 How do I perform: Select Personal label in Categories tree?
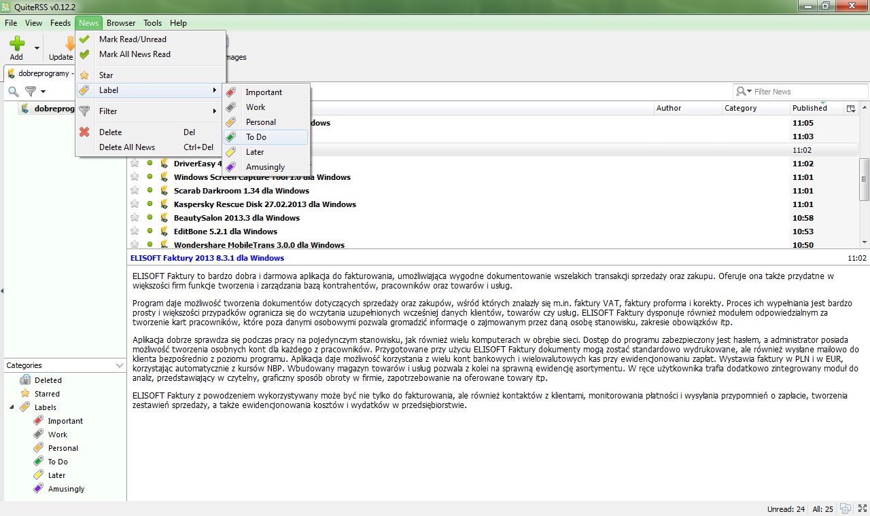coord(63,448)
